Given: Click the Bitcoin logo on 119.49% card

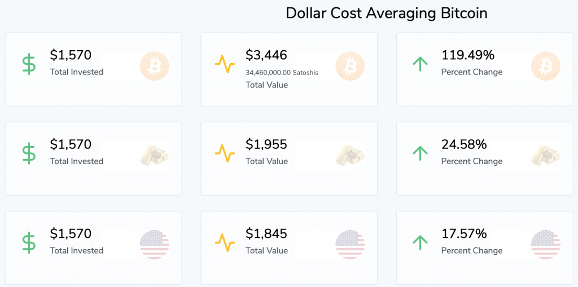Looking at the screenshot, I should click(545, 66).
